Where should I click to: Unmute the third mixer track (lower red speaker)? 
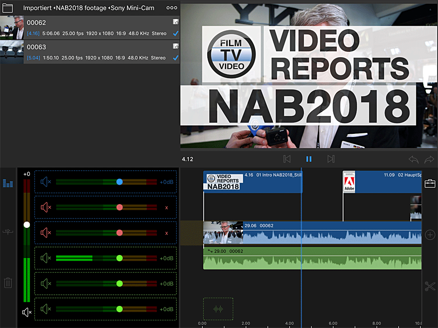(46, 232)
